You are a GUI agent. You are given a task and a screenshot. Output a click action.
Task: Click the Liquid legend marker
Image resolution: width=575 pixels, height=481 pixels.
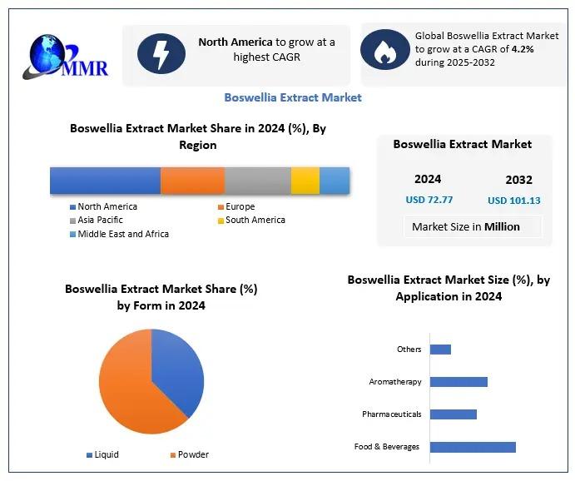pyautogui.click(x=90, y=455)
